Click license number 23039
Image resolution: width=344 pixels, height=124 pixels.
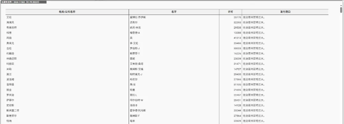[x=237, y=59]
